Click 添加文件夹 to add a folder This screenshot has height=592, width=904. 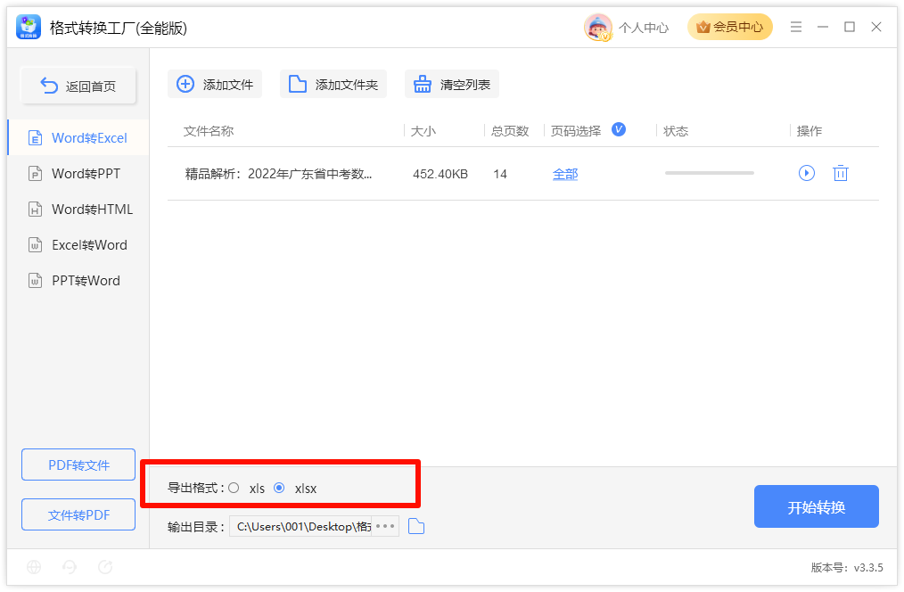tap(333, 84)
